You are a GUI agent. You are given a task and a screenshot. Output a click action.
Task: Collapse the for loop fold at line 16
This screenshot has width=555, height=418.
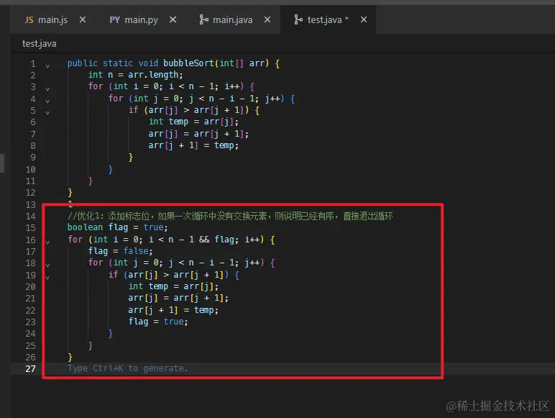click(x=47, y=242)
